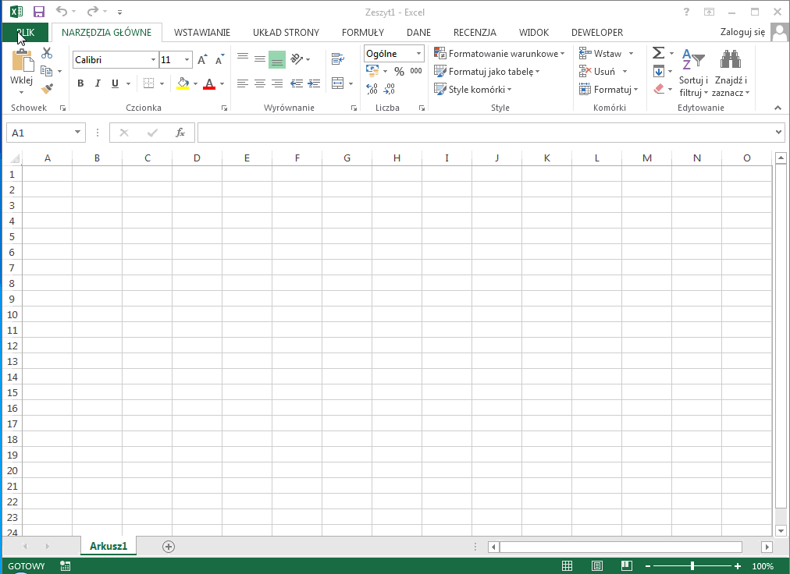Click the Increase Font Size icon

[202, 60]
